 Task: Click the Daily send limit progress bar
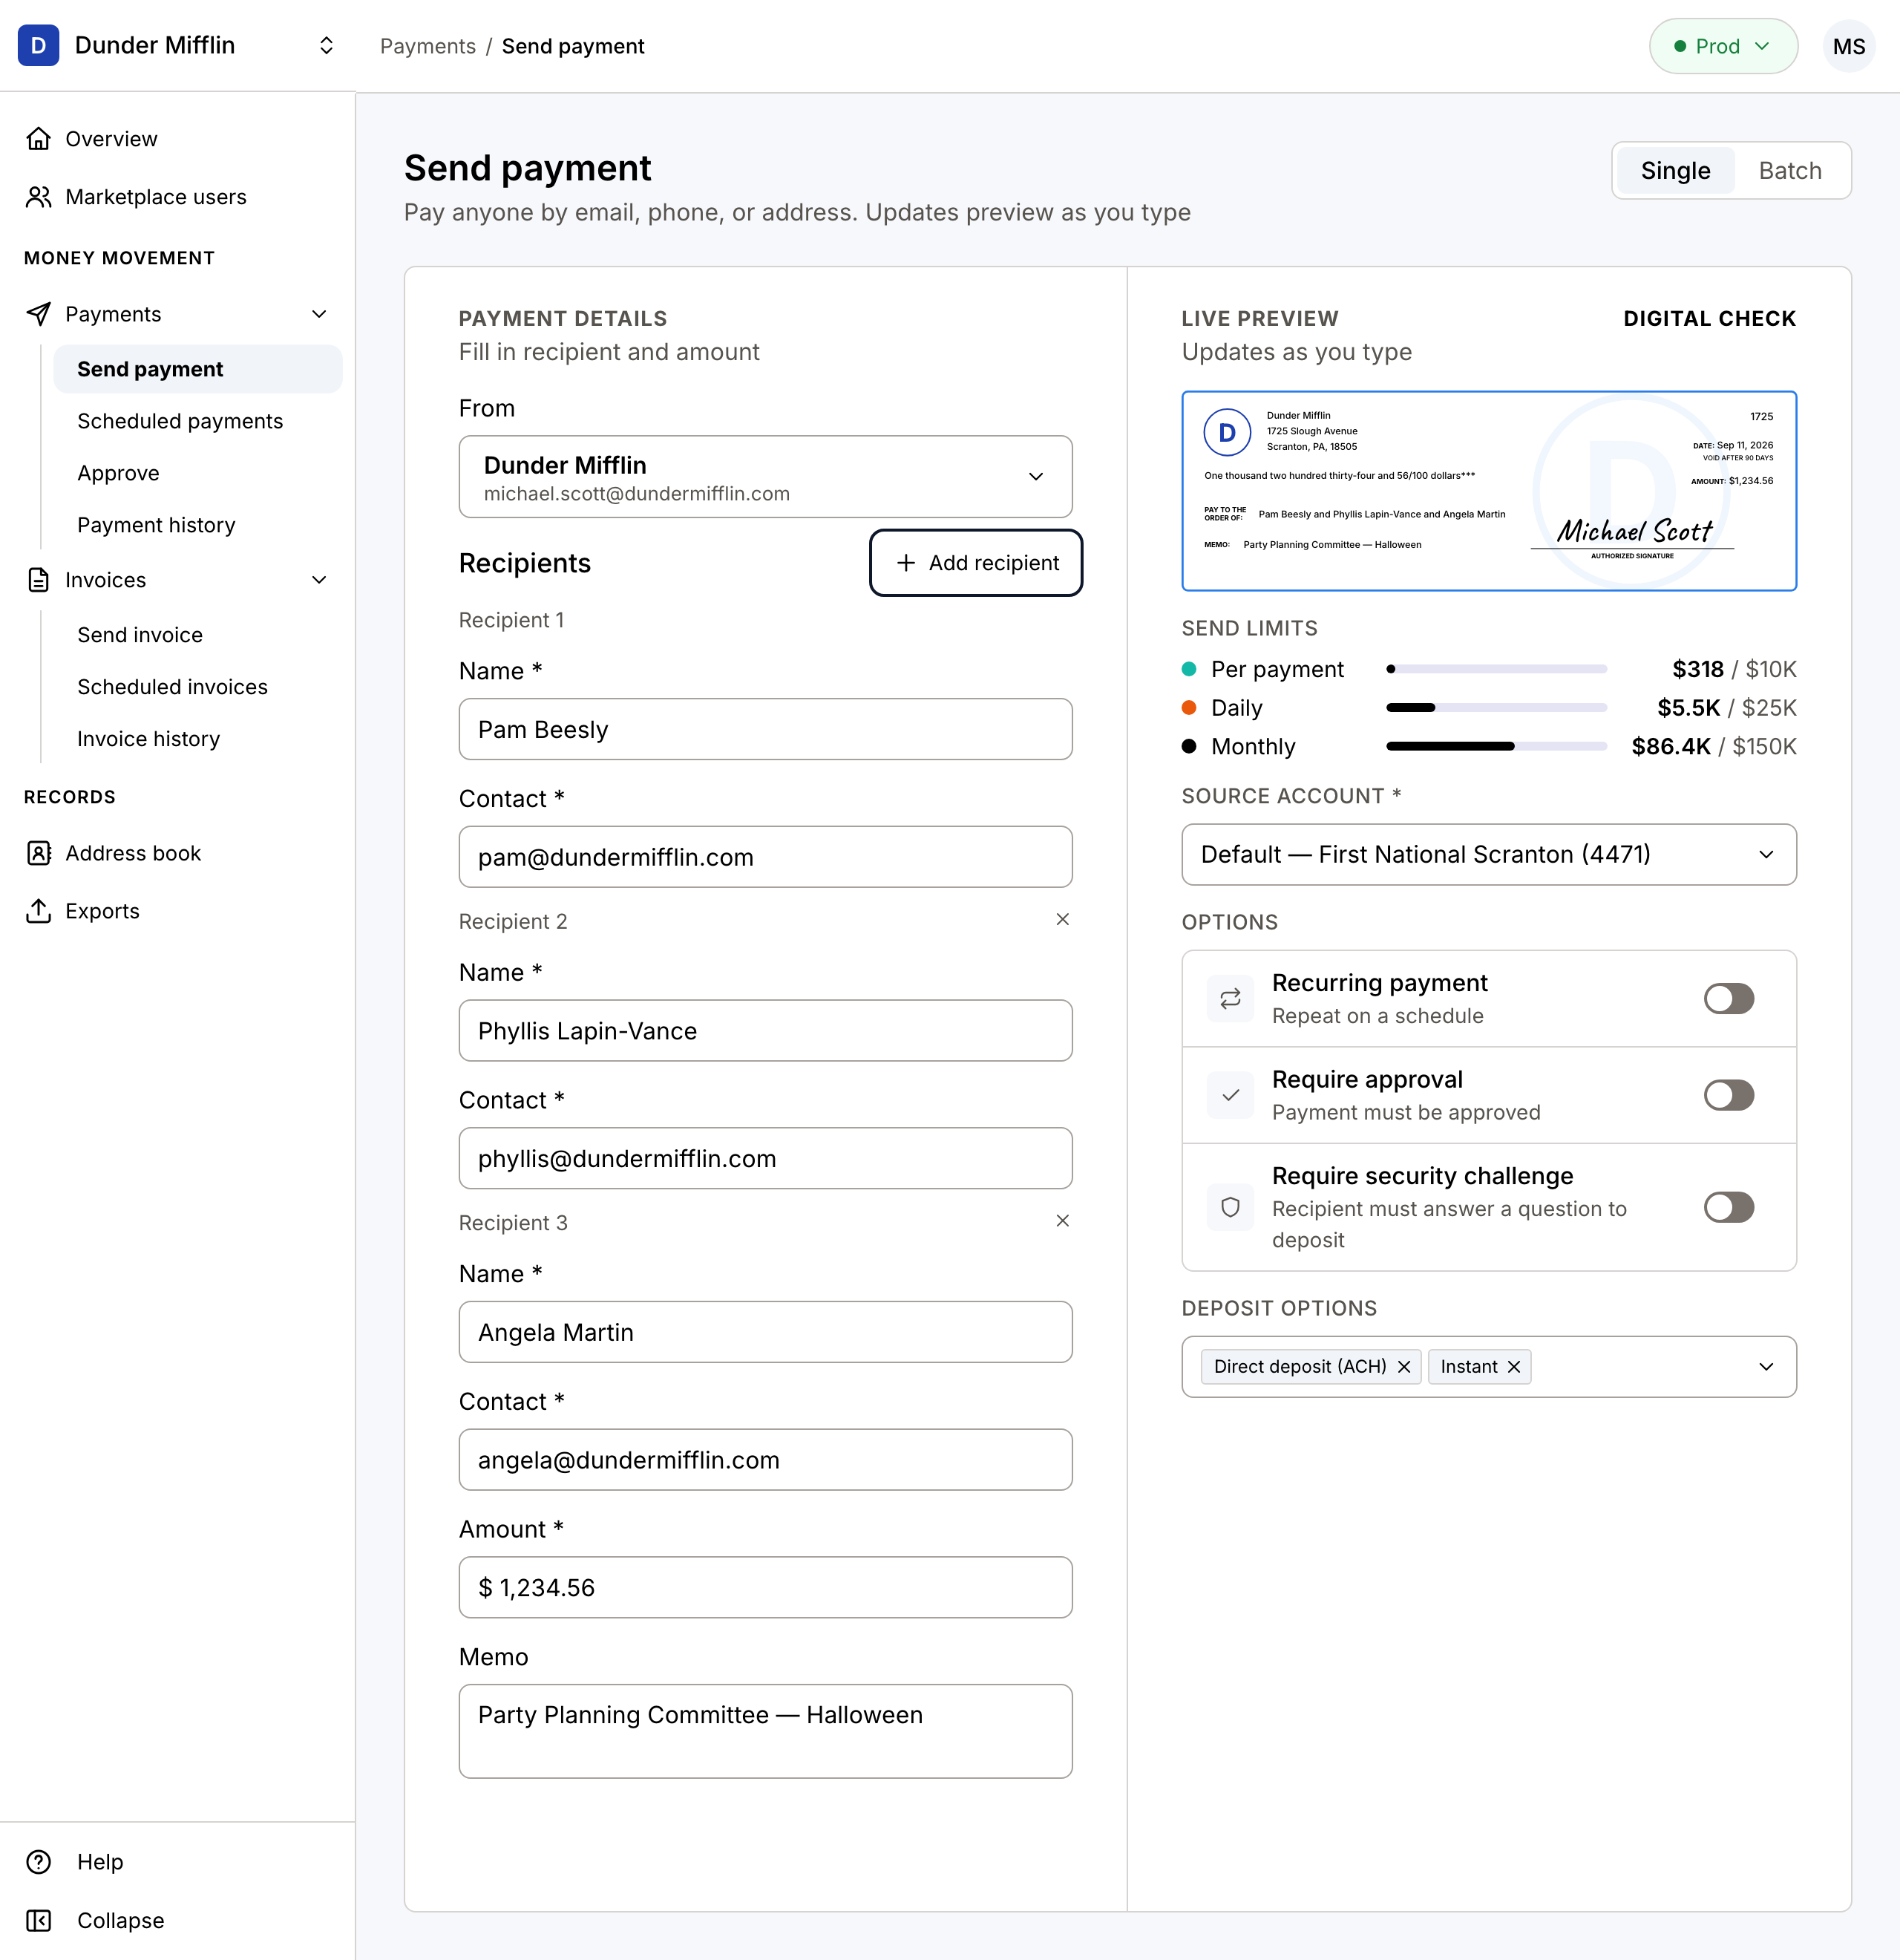point(1496,708)
